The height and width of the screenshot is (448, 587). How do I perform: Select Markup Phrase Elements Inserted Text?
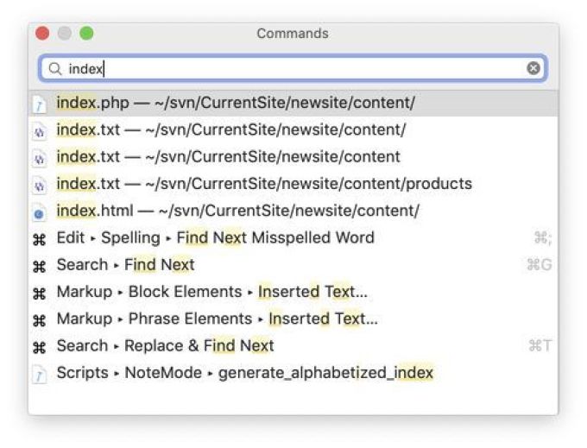[x=293, y=319]
